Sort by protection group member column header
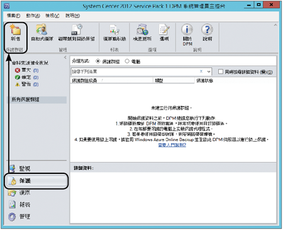Image resolution: width=283 pixels, height=230 pixels. 111,81
